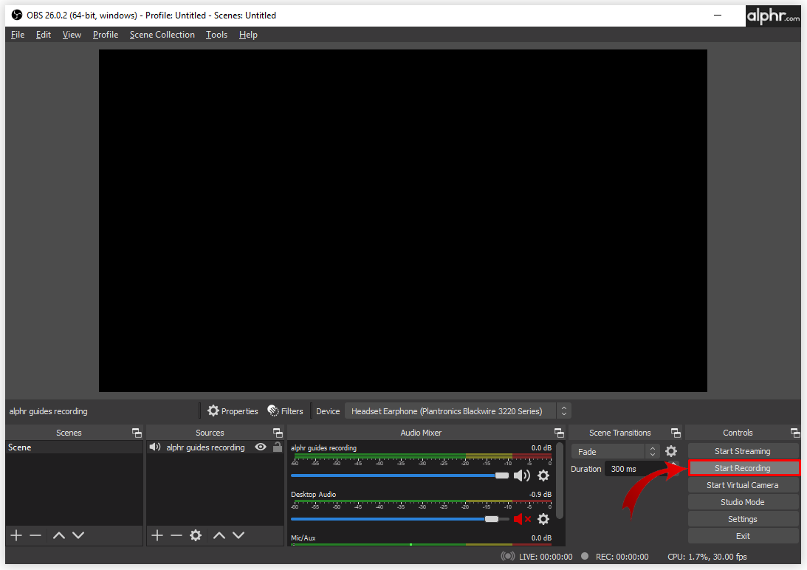Mute alphr guides recording audio

[x=521, y=475]
